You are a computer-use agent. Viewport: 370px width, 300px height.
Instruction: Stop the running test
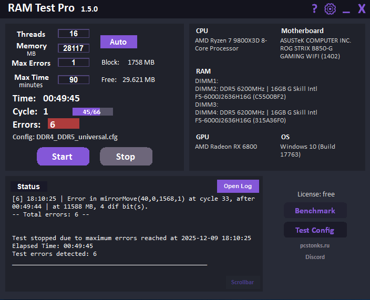(126, 157)
